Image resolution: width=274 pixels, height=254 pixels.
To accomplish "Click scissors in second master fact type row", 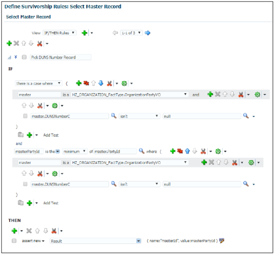I will 235,163.
